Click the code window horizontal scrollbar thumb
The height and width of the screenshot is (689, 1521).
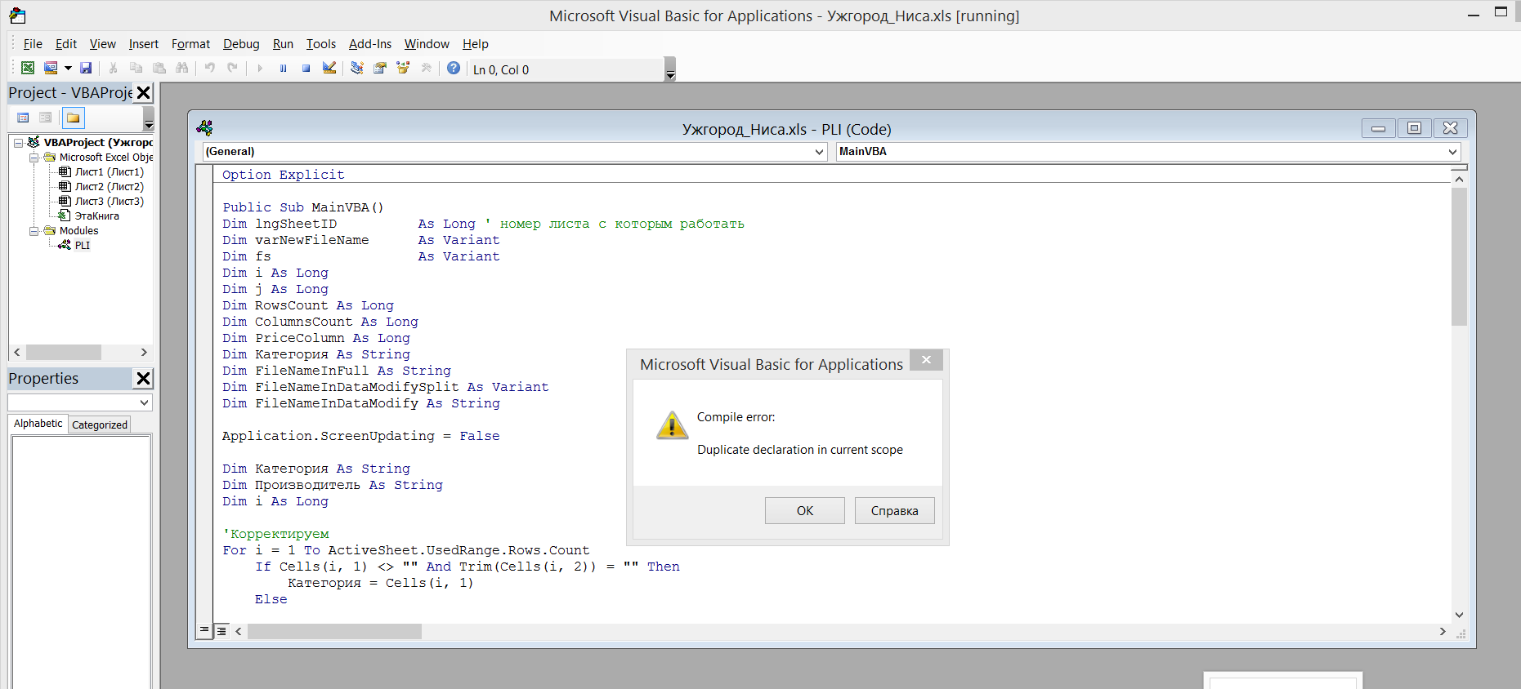(x=334, y=632)
